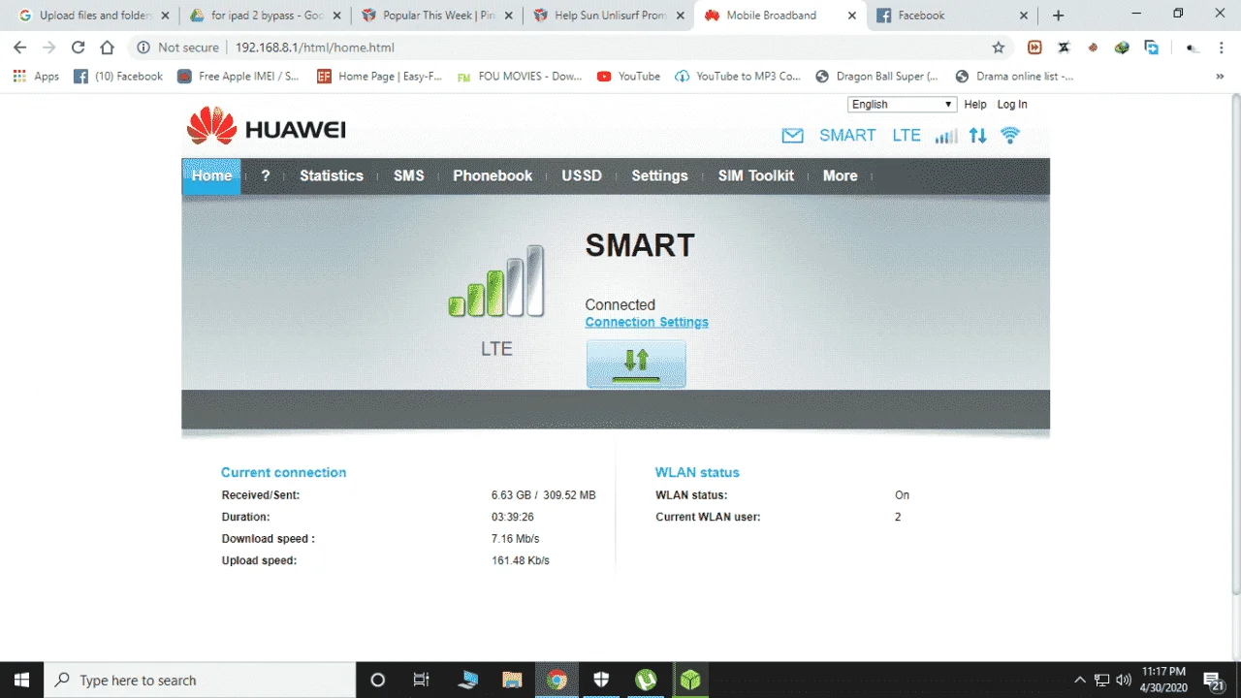Open uTorrent from the taskbar

[x=646, y=680]
